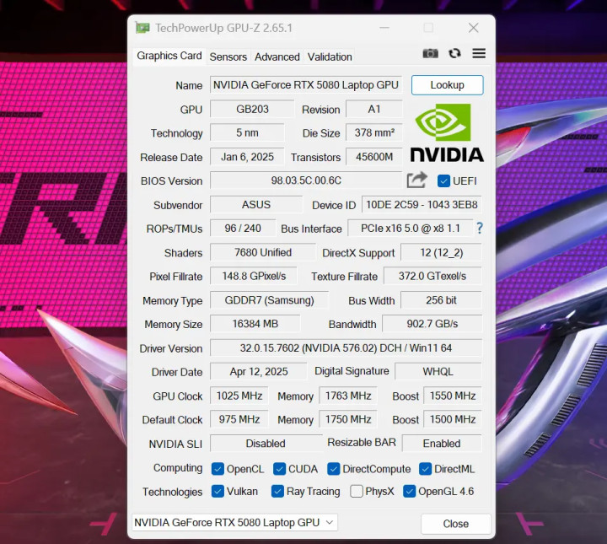Click the Lookup button
The width and height of the screenshot is (607, 544).
(447, 85)
